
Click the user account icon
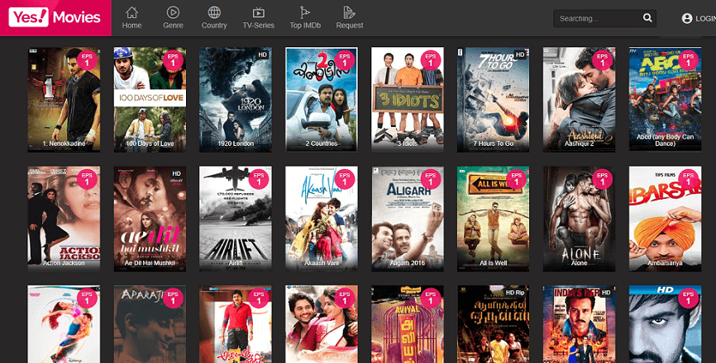(687, 18)
